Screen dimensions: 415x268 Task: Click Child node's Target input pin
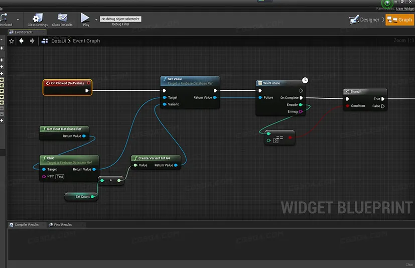coord(44,169)
